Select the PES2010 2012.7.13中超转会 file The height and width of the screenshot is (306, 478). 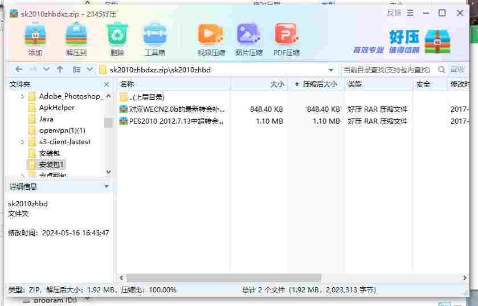(176, 121)
